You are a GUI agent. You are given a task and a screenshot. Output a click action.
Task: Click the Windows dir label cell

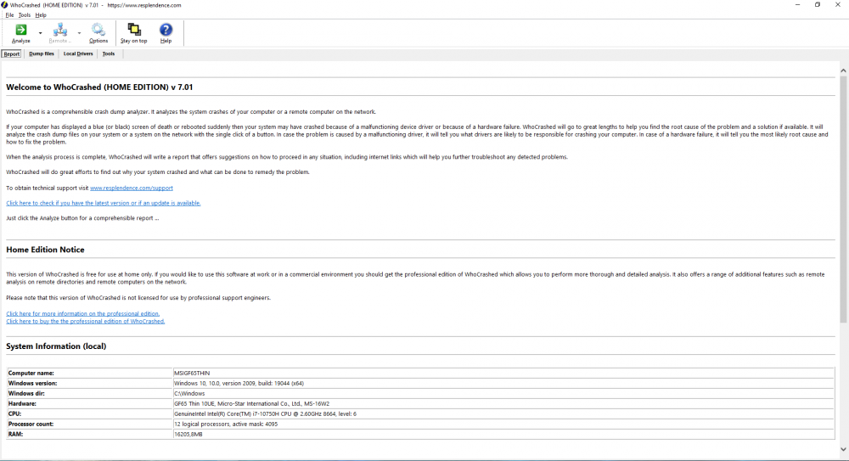[x=89, y=394]
